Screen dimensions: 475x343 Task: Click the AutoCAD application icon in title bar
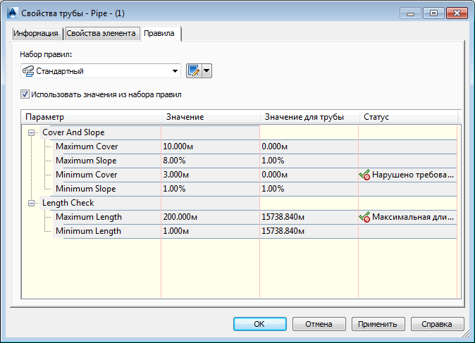click(12, 13)
